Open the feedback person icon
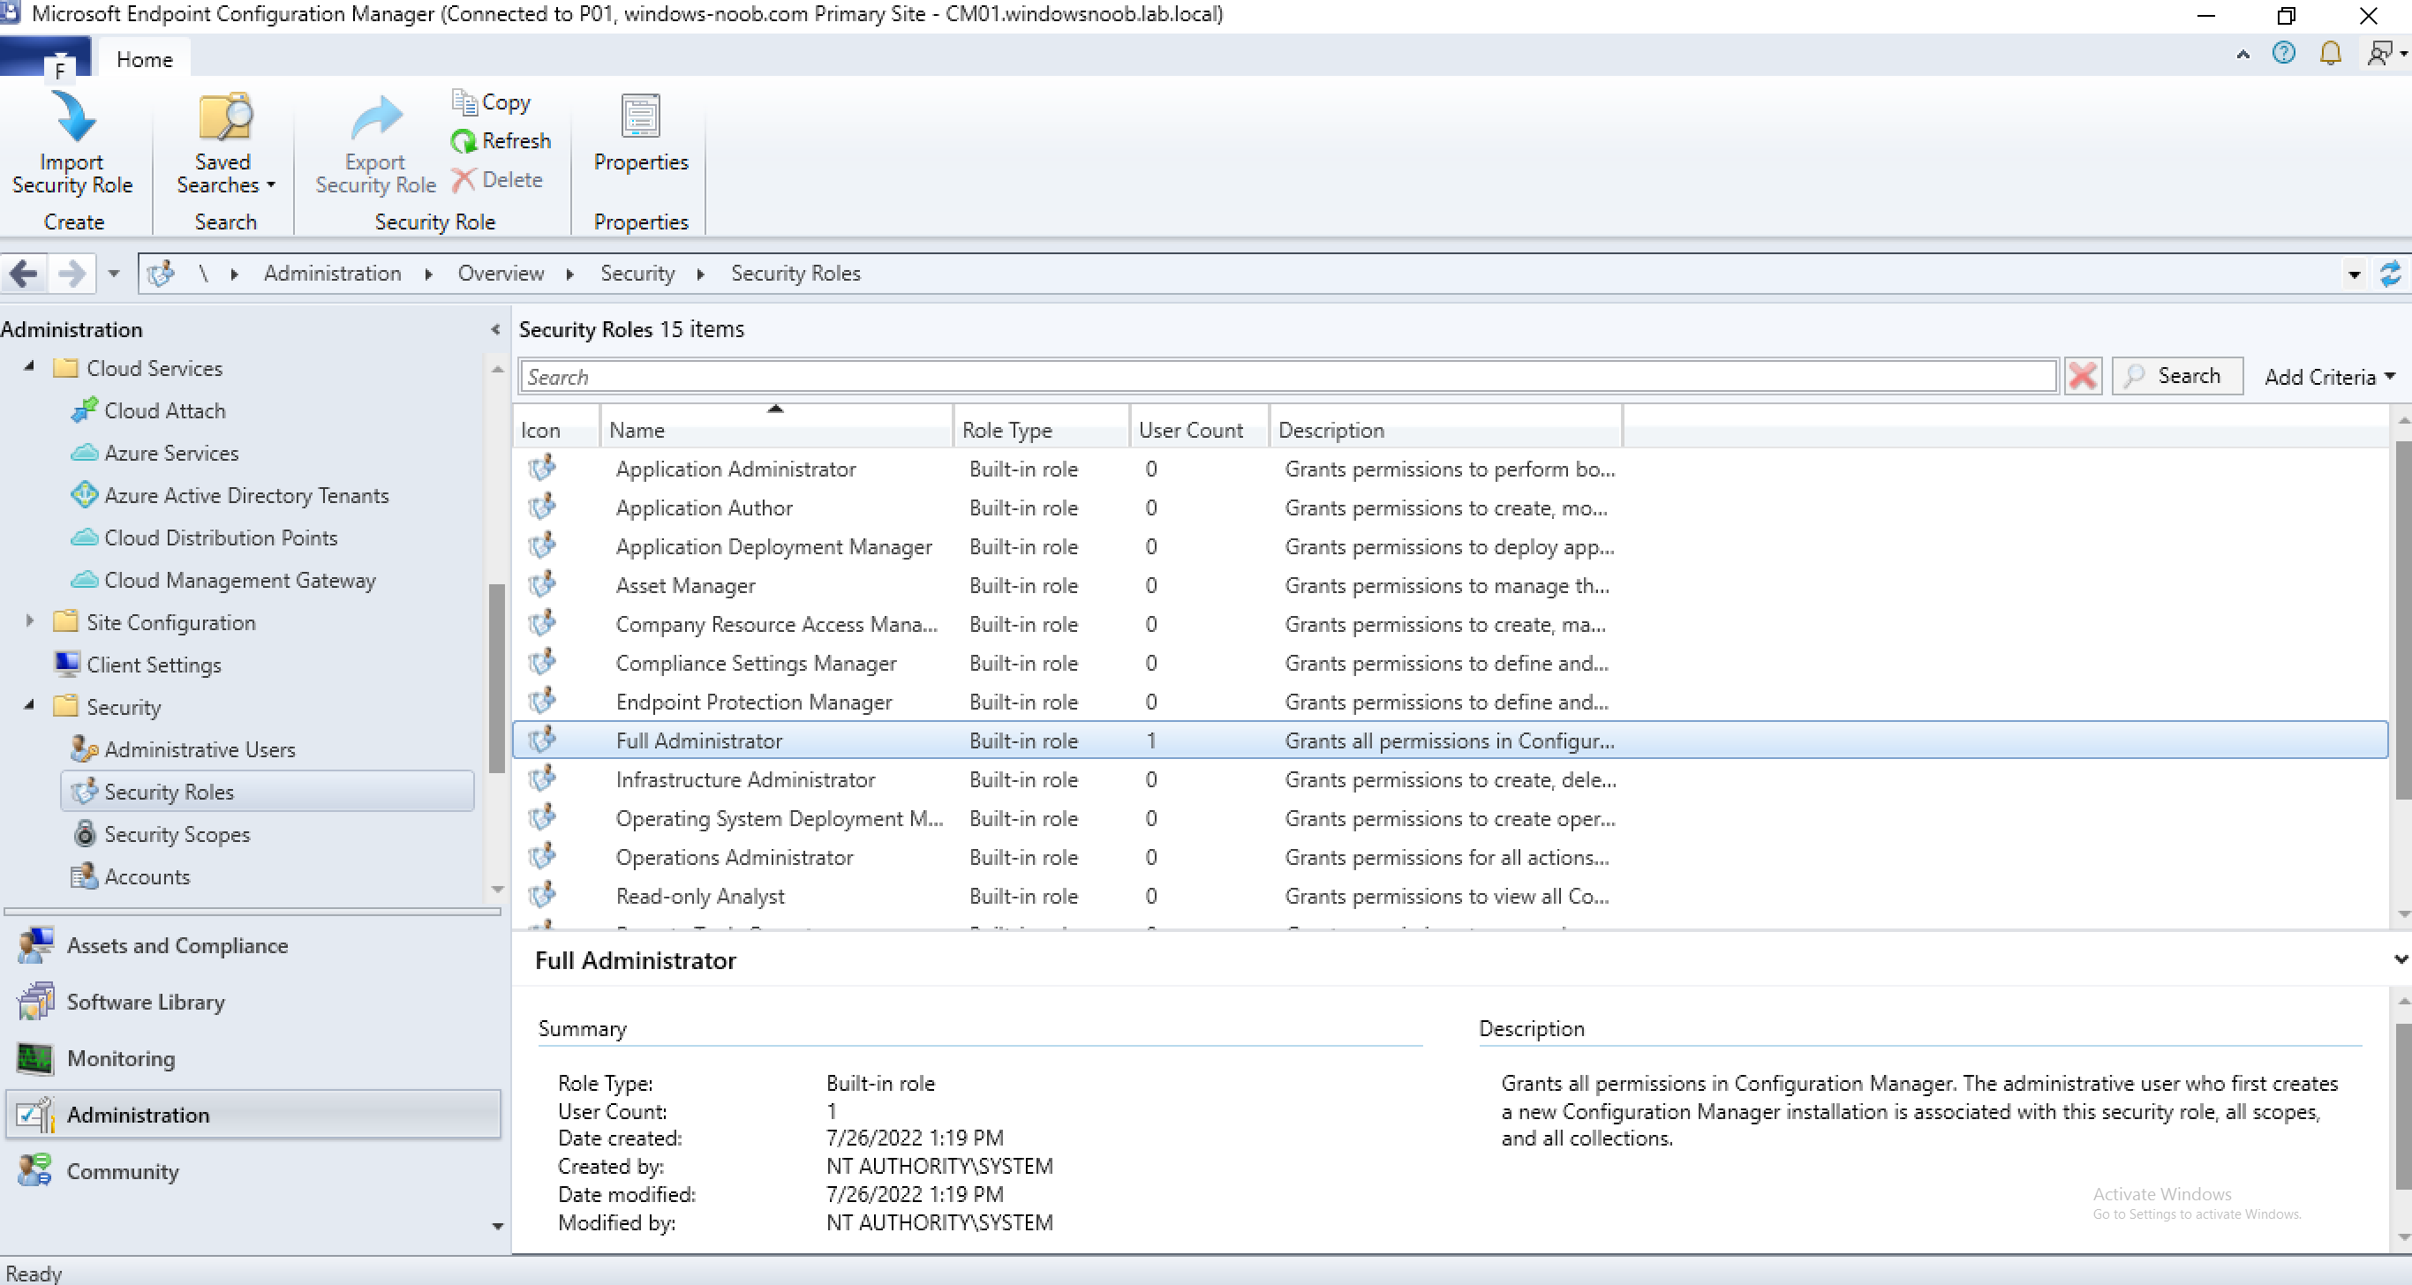The image size is (2412, 1285). pos(2385,53)
